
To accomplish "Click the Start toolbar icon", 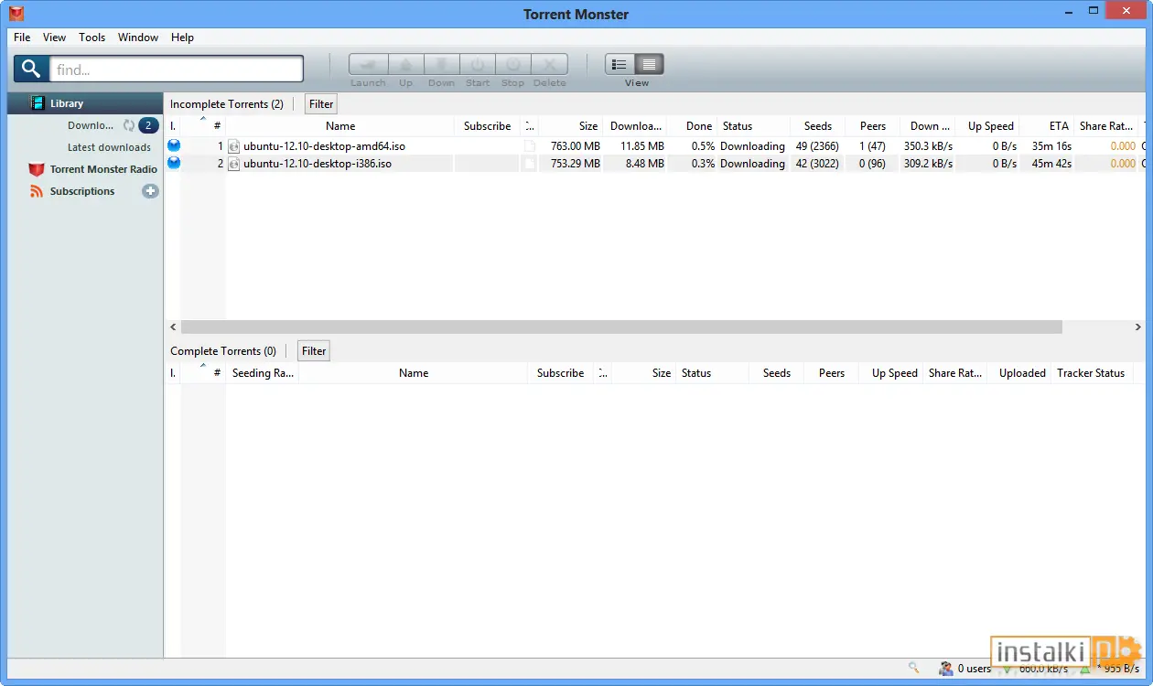I will point(478,65).
